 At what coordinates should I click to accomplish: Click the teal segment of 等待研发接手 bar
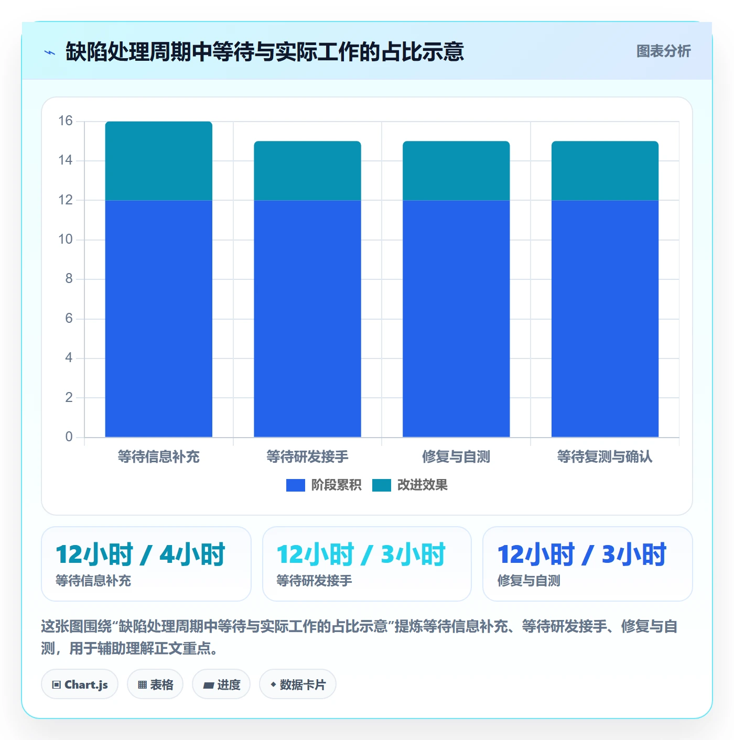(308, 171)
